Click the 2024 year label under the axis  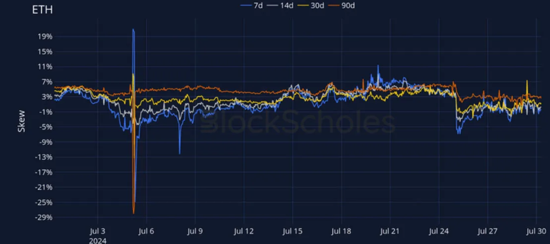click(98, 240)
